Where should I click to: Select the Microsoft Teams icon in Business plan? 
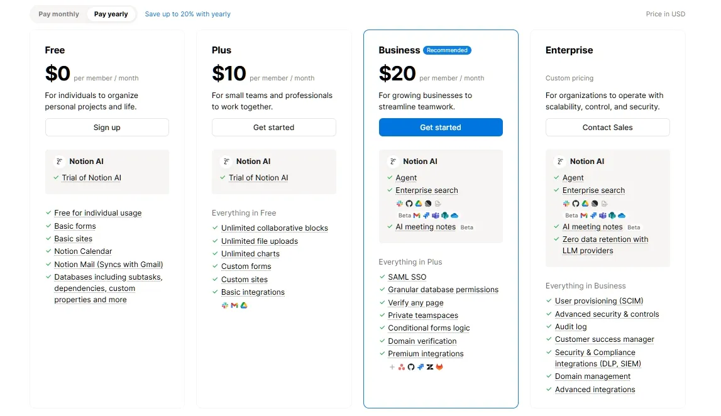435,215
